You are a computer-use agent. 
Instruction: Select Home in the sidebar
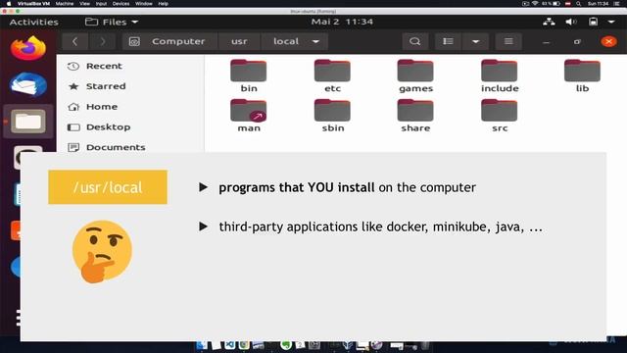click(102, 107)
